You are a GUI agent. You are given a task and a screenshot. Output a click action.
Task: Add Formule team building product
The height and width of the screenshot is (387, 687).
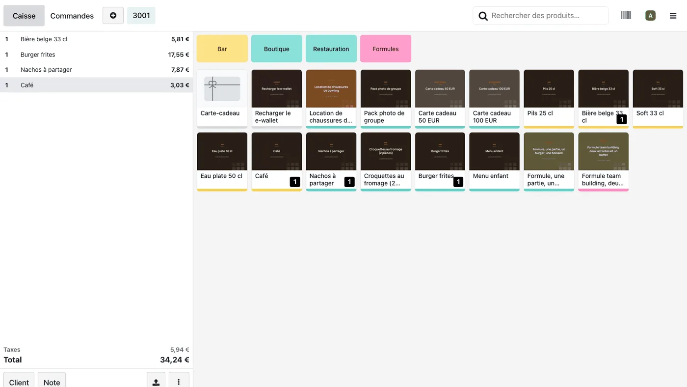click(x=603, y=162)
